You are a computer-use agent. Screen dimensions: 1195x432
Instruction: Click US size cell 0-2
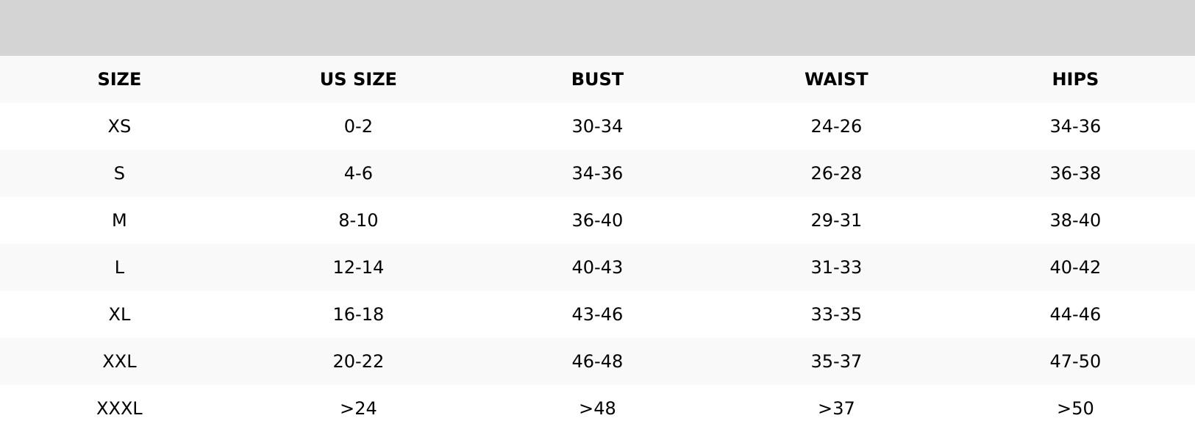[358, 126]
